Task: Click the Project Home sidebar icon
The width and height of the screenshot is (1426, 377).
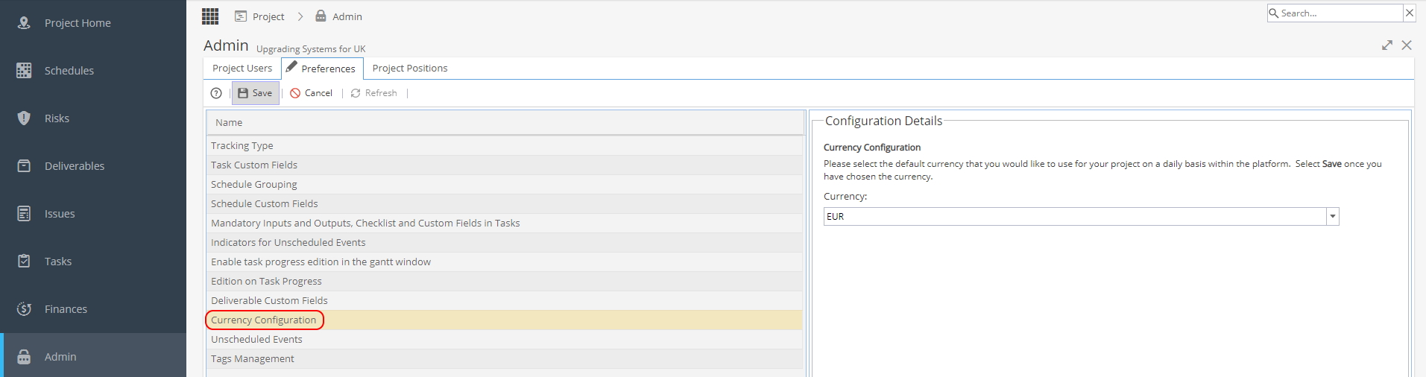Action: 24,23
